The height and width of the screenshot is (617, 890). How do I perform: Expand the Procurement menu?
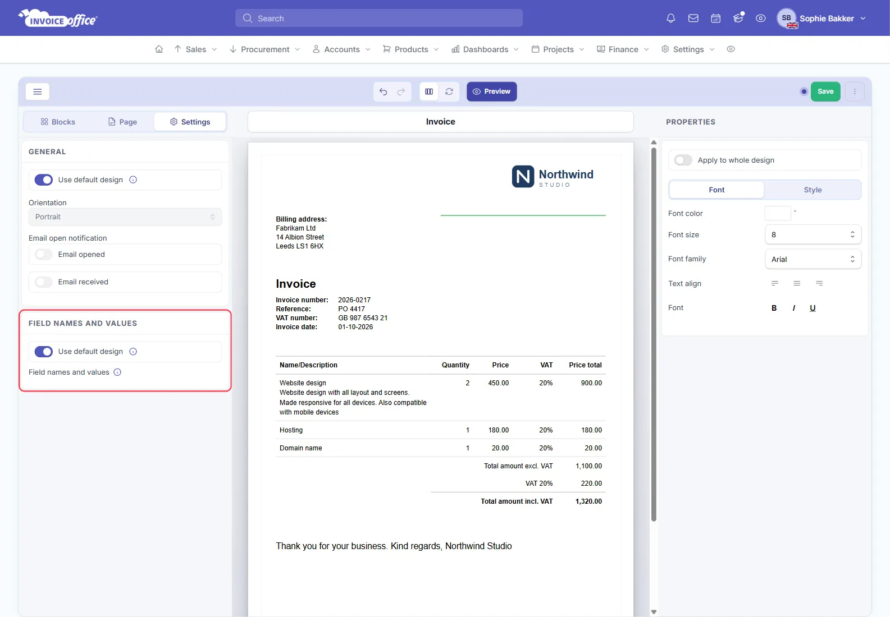(264, 49)
